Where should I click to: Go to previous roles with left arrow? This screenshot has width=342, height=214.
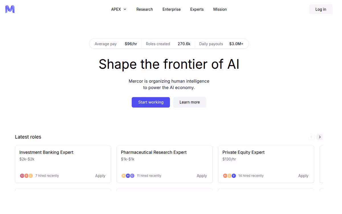click(311, 137)
